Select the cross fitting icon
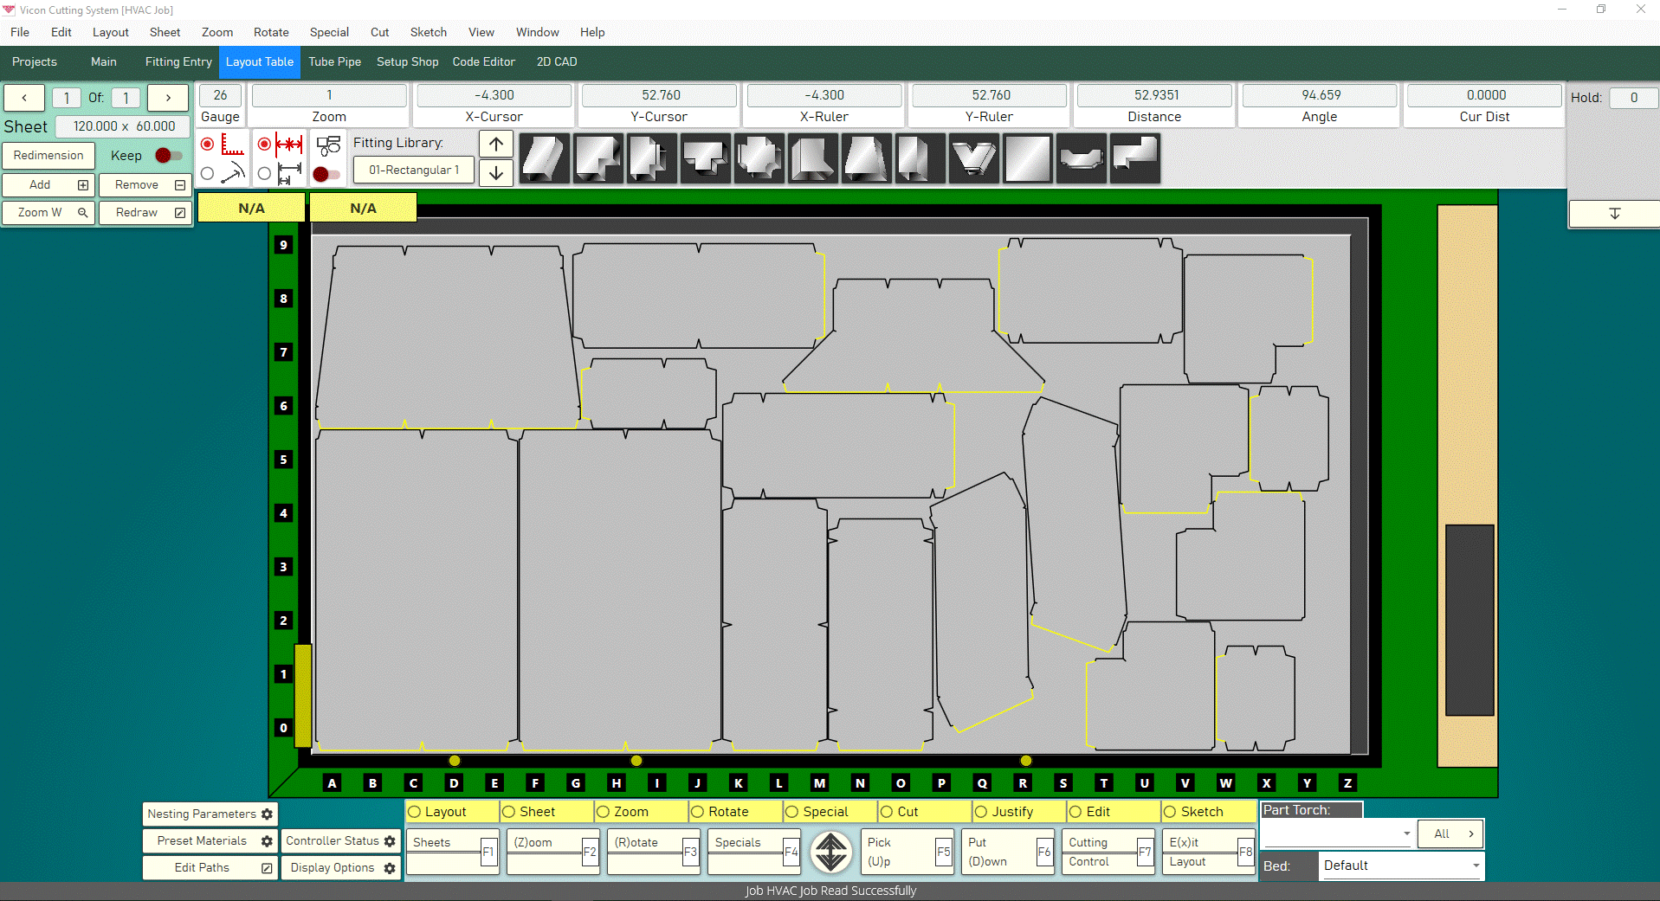Viewport: 1660px width, 901px height. tap(759, 158)
